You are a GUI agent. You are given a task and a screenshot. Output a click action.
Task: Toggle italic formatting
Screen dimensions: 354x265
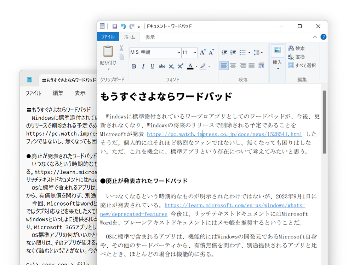point(143,66)
